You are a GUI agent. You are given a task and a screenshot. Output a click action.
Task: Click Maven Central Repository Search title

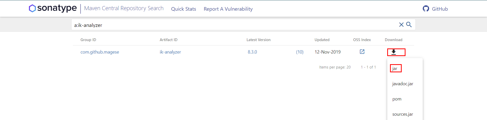point(124,8)
